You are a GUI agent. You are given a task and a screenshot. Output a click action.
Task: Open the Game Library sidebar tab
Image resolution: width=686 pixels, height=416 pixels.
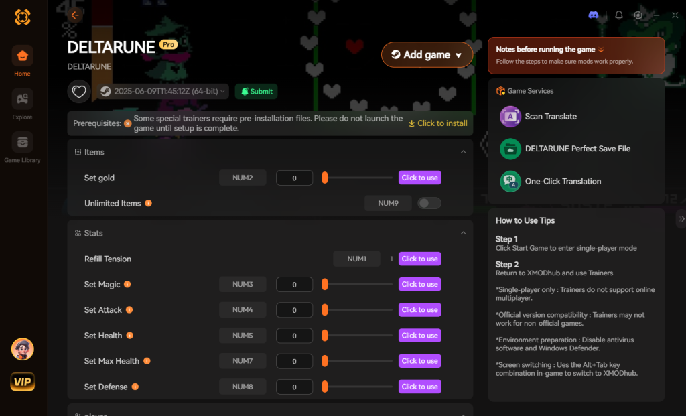click(x=22, y=148)
